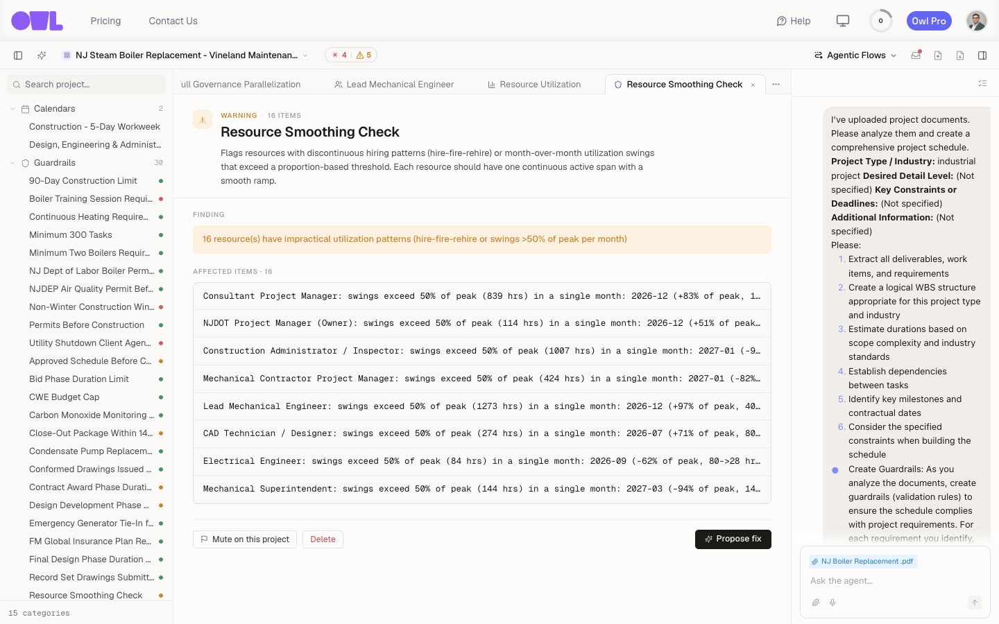Click the send arrow button in chat
999x624 pixels.
pos(975,603)
